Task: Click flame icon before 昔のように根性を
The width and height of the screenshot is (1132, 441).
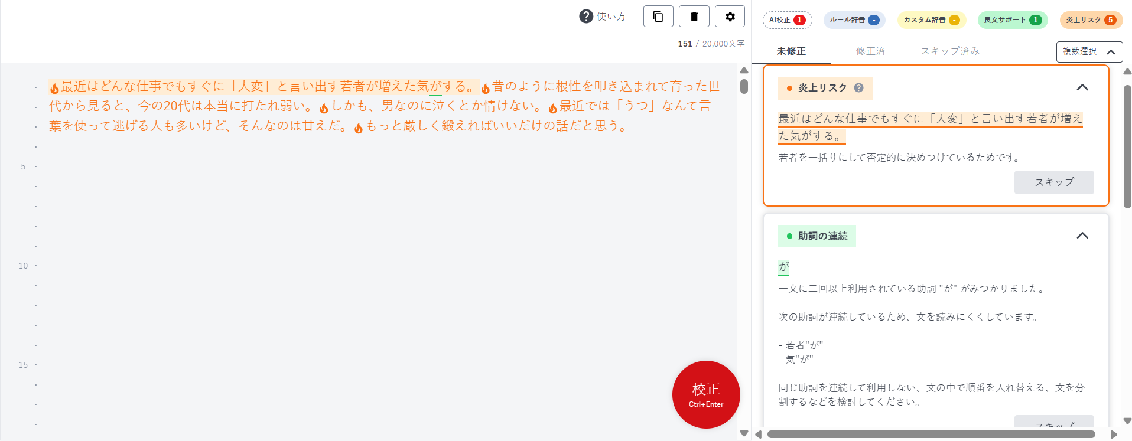Action: 486,88
